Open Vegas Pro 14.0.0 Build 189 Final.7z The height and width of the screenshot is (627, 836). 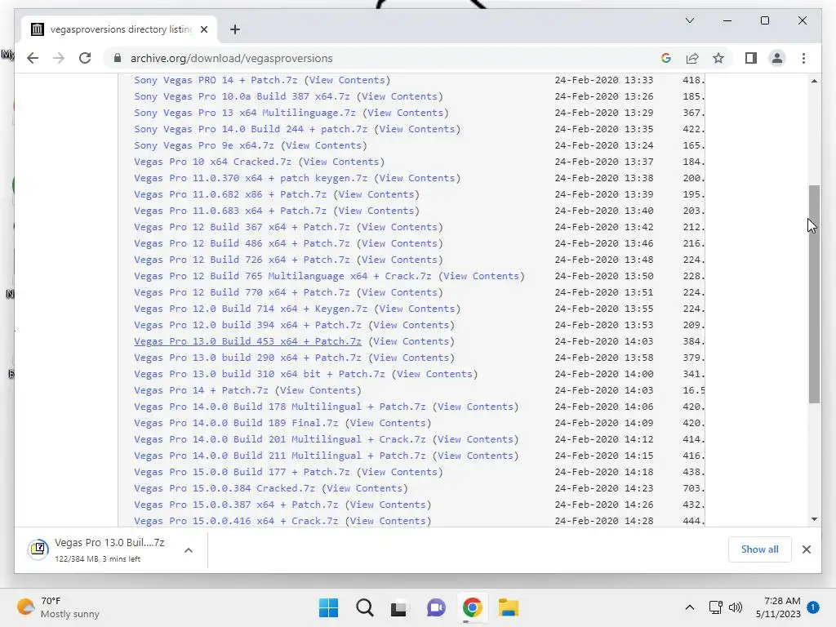[x=236, y=423]
